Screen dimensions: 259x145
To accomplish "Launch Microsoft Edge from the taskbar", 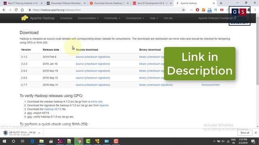I will click(x=32, y=141).
